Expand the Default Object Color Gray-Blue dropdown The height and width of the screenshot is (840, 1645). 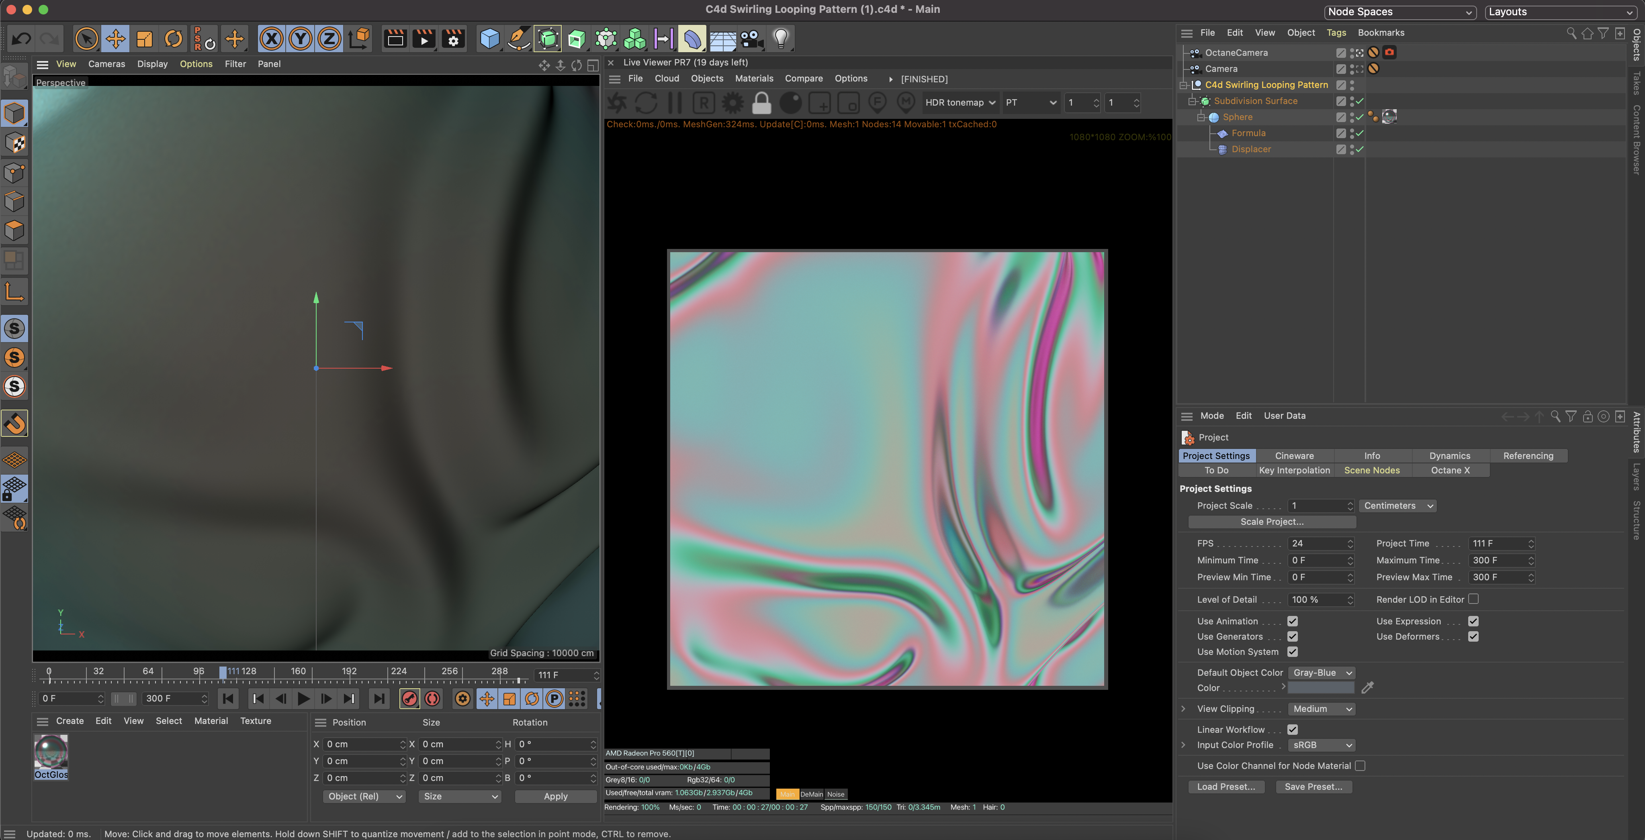click(1321, 673)
